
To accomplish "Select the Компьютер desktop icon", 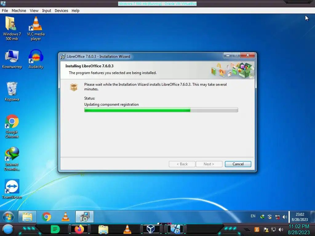I will pyautogui.click(x=12, y=59).
